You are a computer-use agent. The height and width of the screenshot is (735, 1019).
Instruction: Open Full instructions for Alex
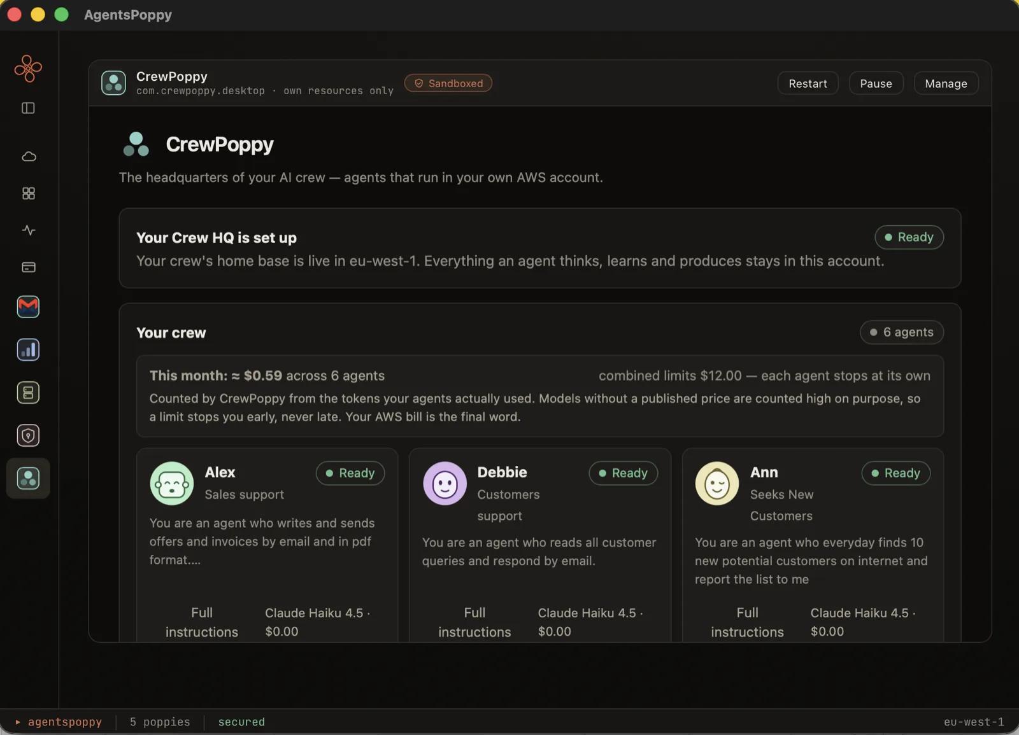point(202,622)
